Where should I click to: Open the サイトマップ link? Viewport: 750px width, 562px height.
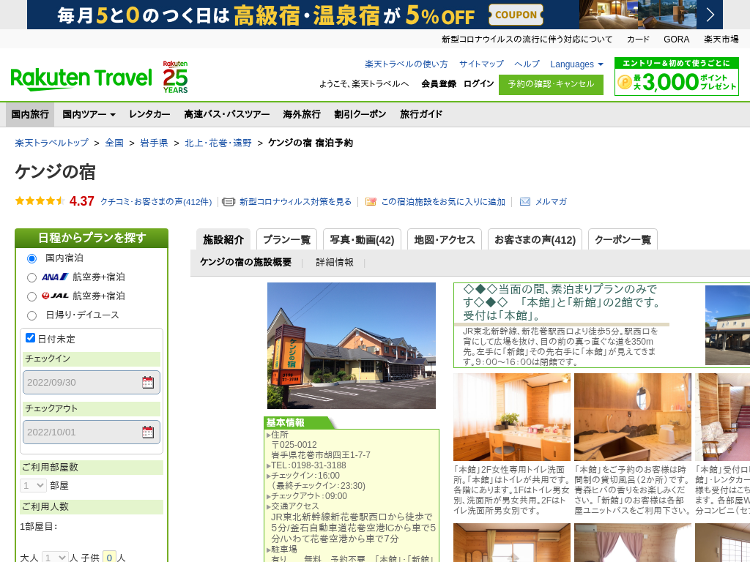point(482,64)
